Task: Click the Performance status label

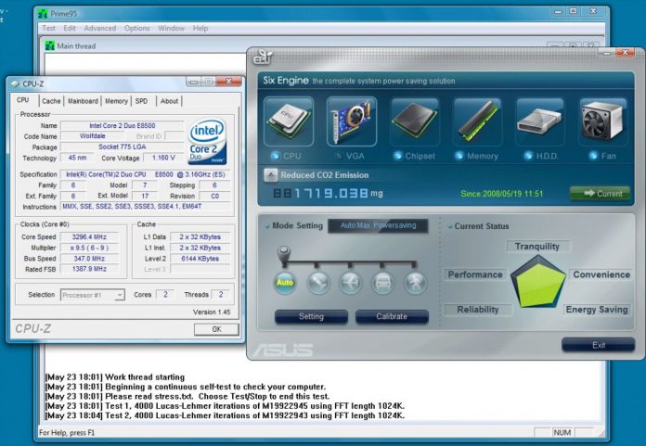Action: [475, 274]
